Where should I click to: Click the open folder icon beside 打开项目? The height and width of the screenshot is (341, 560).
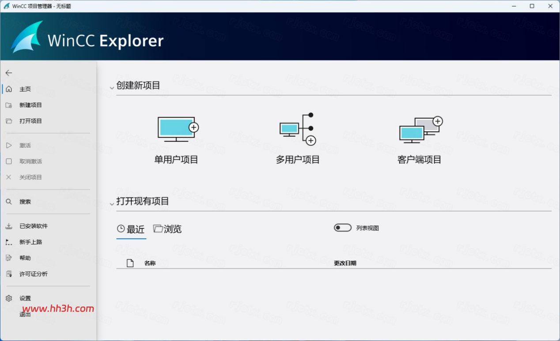[9, 121]
